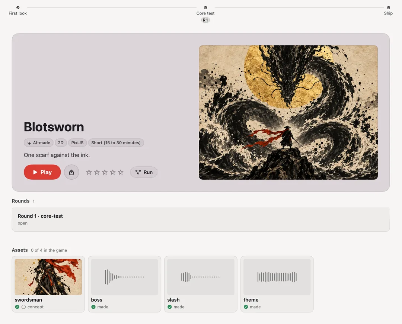The width and height of the screenshot is (402, 324).
Task: Open the Blotsworn cover artwork
Action: coord(288,112)
